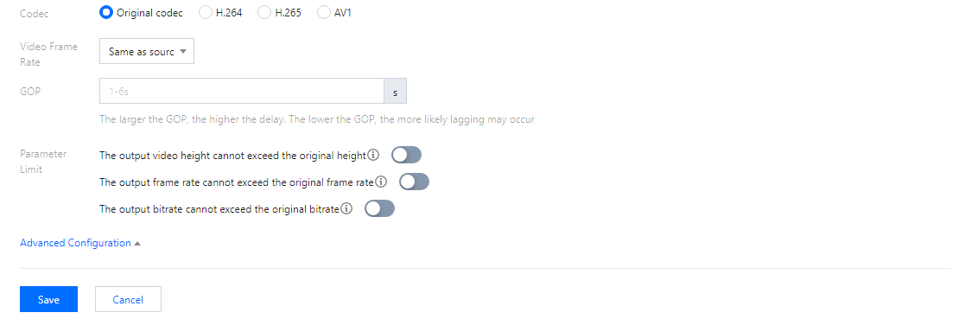Click the H.265 text label
The height and width of the screenshot is (319, 971).
tap(288, 12)
